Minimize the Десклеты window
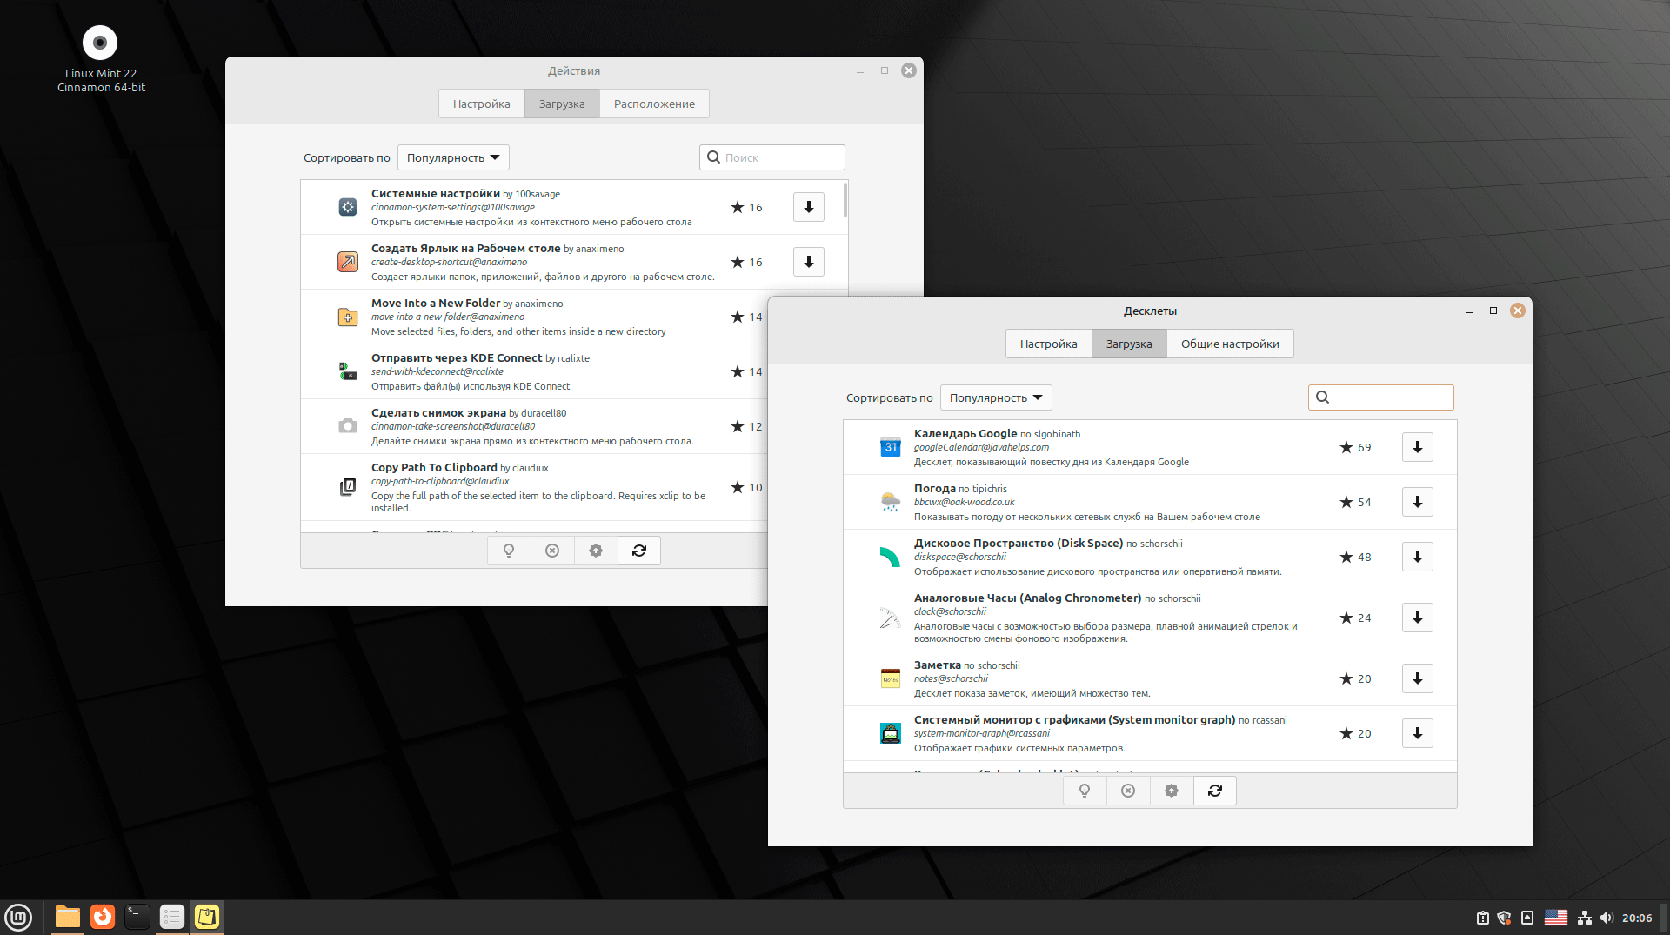This screenshot has height=935, width=1670. tap(1469, 311)
